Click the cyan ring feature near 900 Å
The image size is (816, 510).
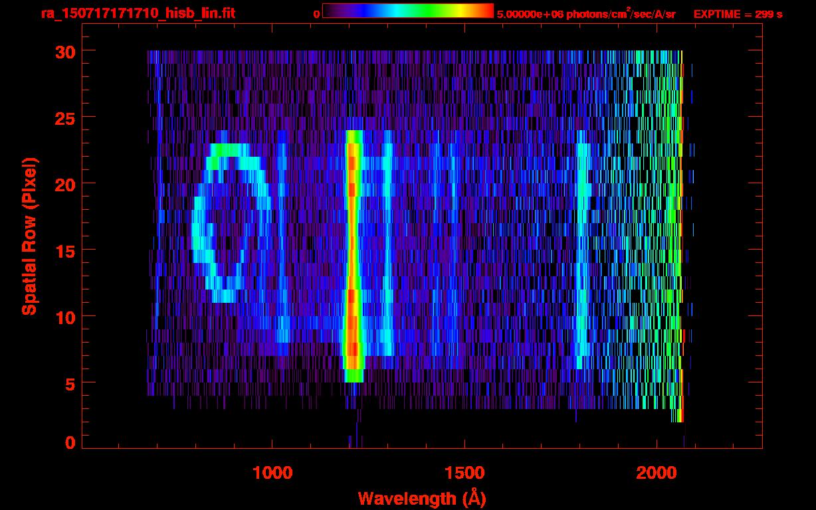tap(231, 222)
